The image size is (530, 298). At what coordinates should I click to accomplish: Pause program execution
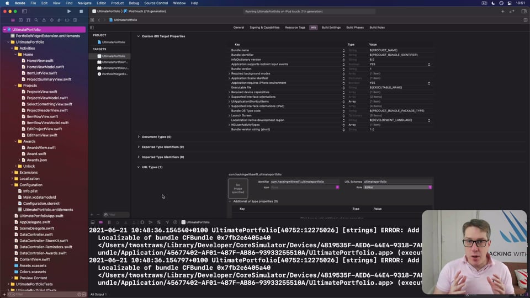click(x=109, y=222)
